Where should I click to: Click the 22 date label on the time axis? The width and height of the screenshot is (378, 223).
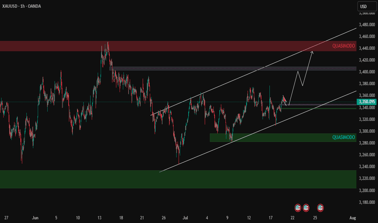pyautogui.click(x=292, y=218)
